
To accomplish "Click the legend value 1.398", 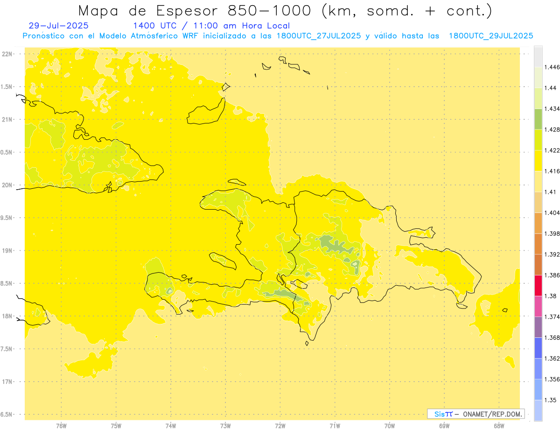I will point(553,233).
